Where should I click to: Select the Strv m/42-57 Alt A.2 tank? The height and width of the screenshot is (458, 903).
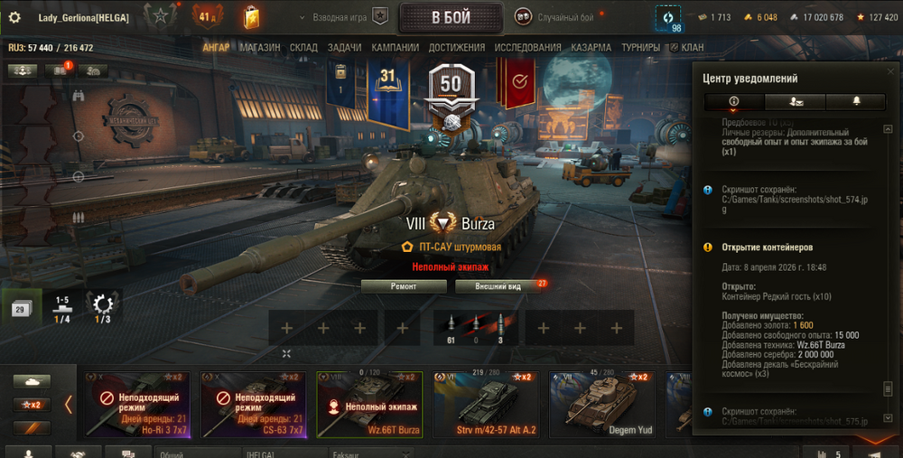pos(487,405)
